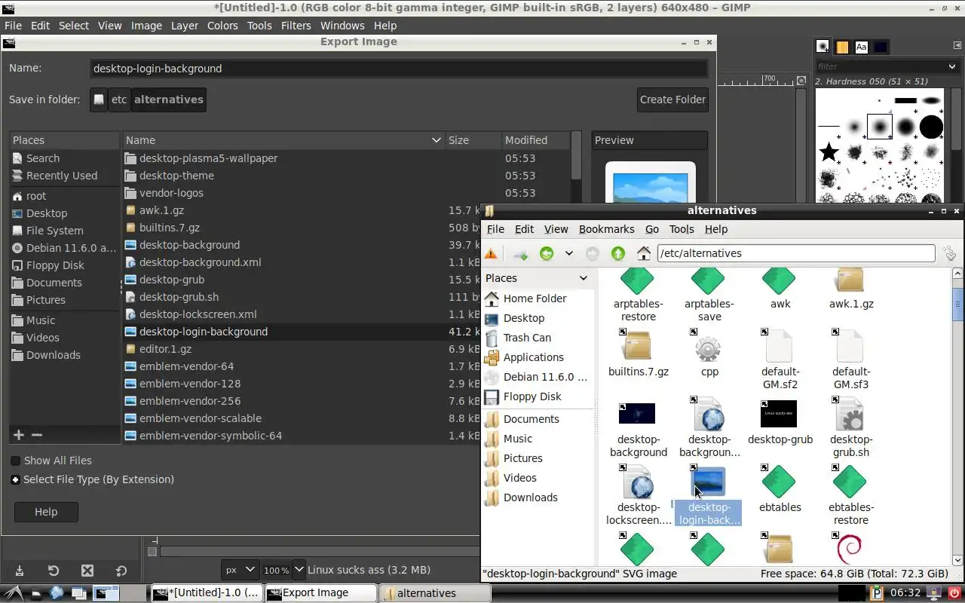Select the large solid black circle brush
Screen dimensions: 965x603
click(x=931, y=127)
